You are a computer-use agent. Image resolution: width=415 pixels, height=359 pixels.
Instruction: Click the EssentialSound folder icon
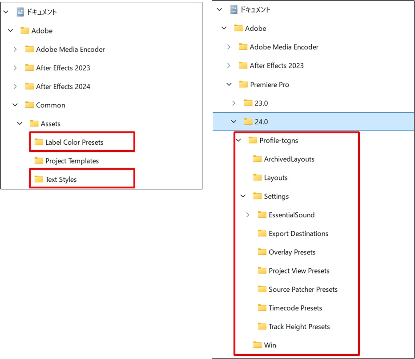(x=262, y=215)
